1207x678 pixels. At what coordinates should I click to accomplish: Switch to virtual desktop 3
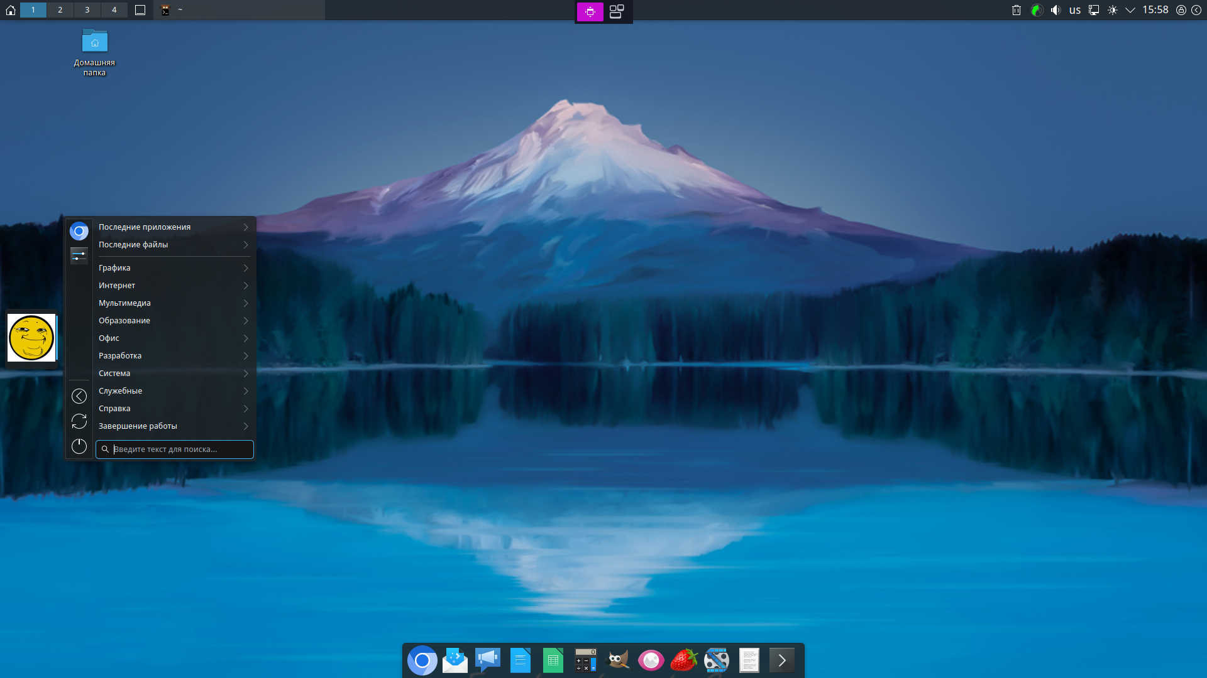[x=87, y=10]
